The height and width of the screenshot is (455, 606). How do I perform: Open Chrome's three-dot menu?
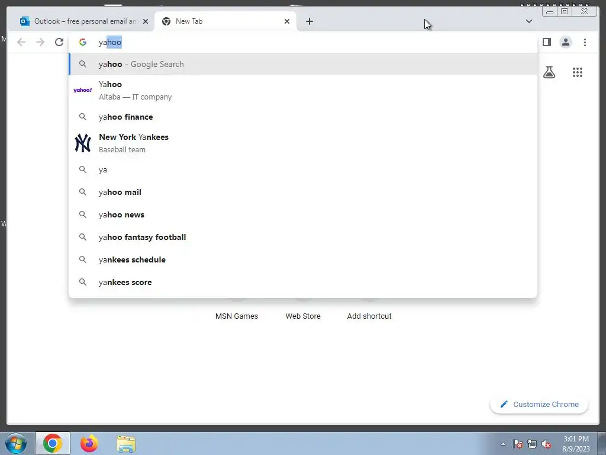tap(585, 42)
